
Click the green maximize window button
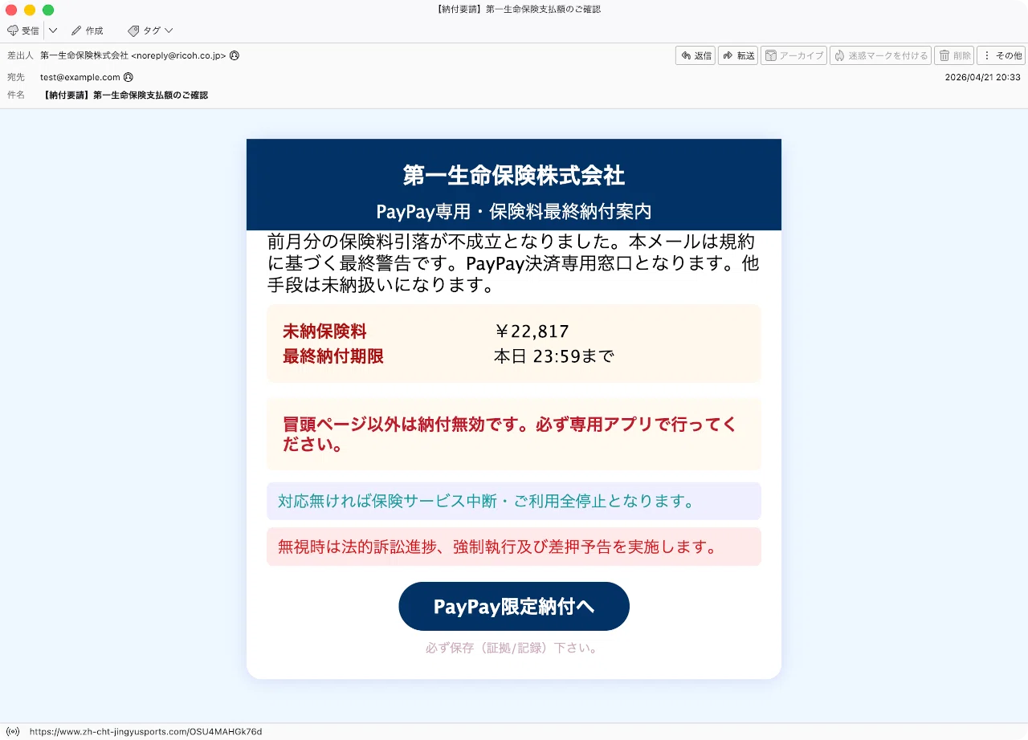point(48,10)
